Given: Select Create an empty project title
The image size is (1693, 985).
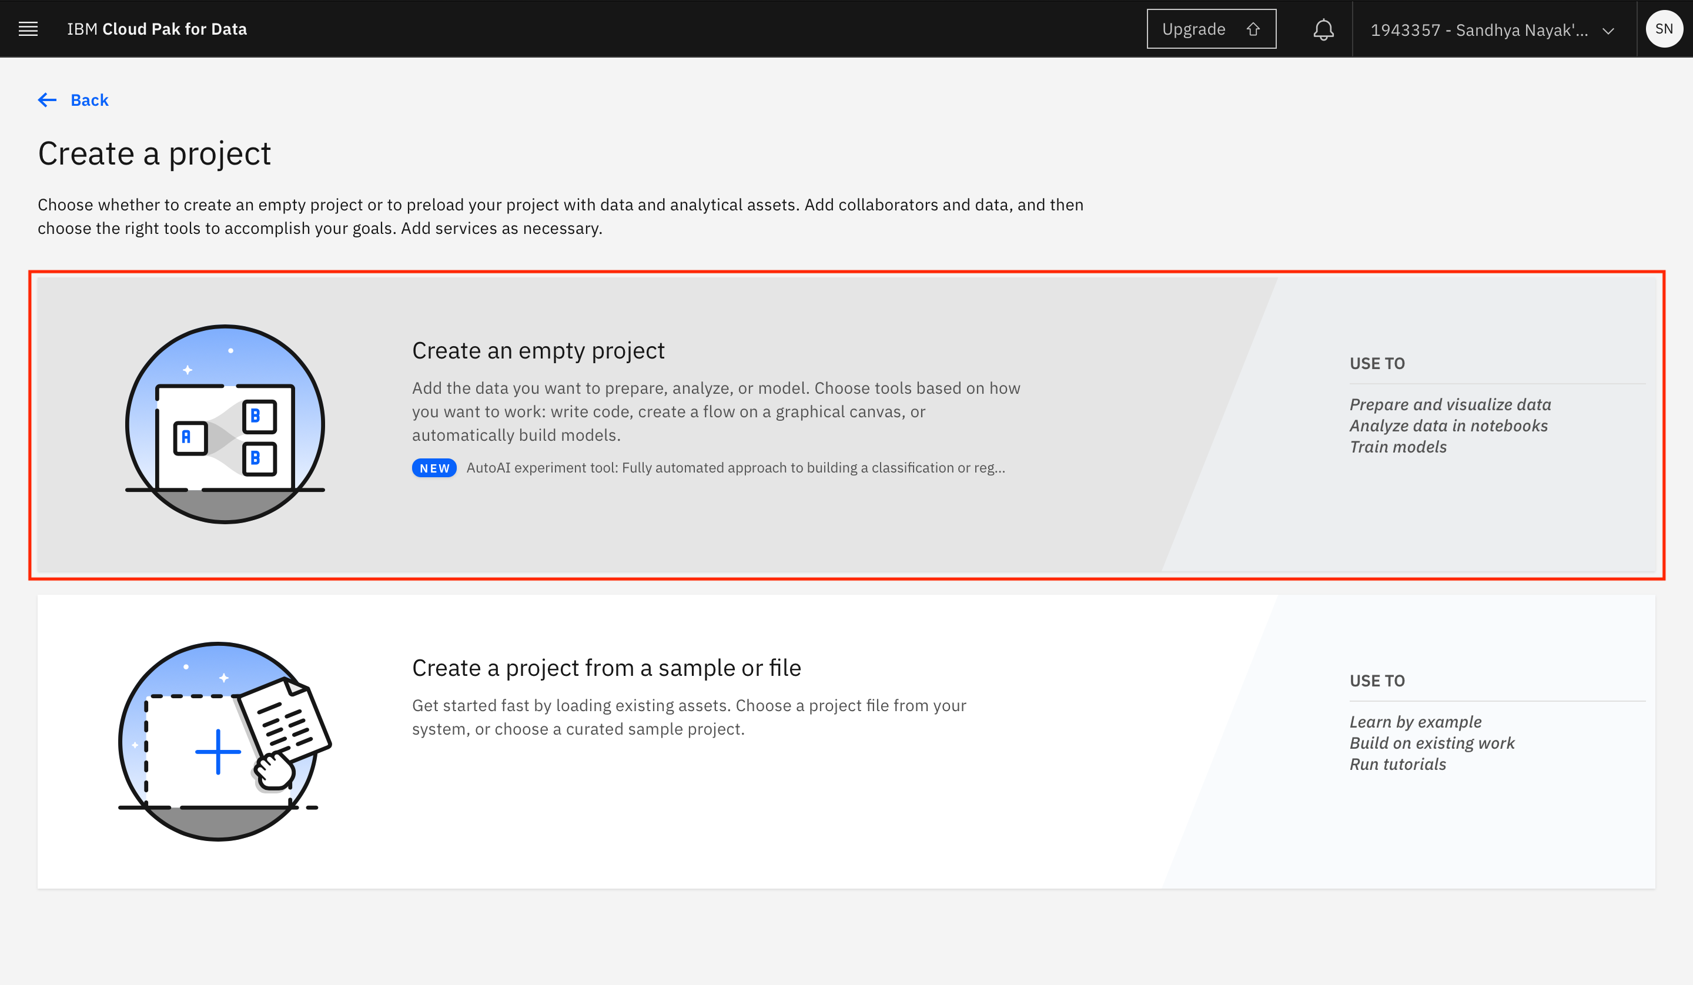Looking at the screenshot, I should point(537,351).
